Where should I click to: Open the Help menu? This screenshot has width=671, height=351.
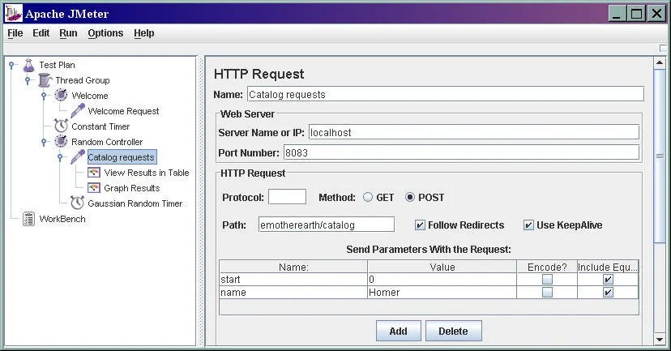click(x=143, y=33)
